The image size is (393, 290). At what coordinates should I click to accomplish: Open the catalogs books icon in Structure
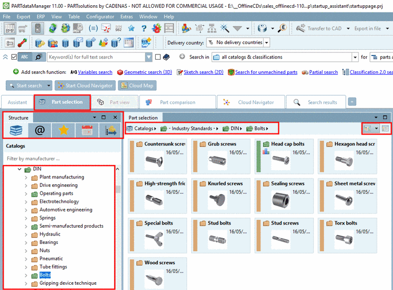click(16, 130)
